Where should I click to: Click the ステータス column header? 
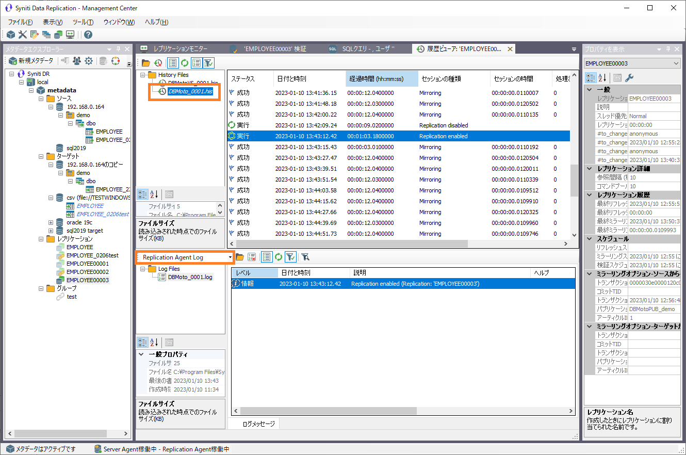pos(242,79)
